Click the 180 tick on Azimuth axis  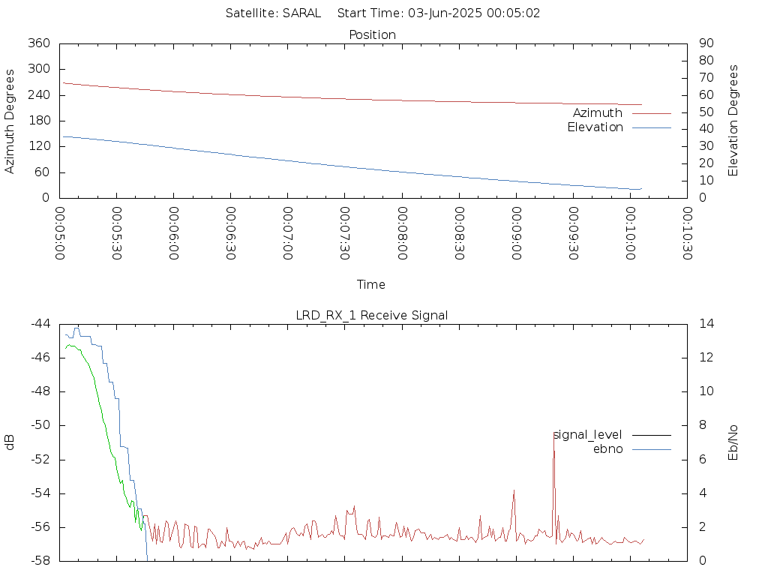pos(39,121)
